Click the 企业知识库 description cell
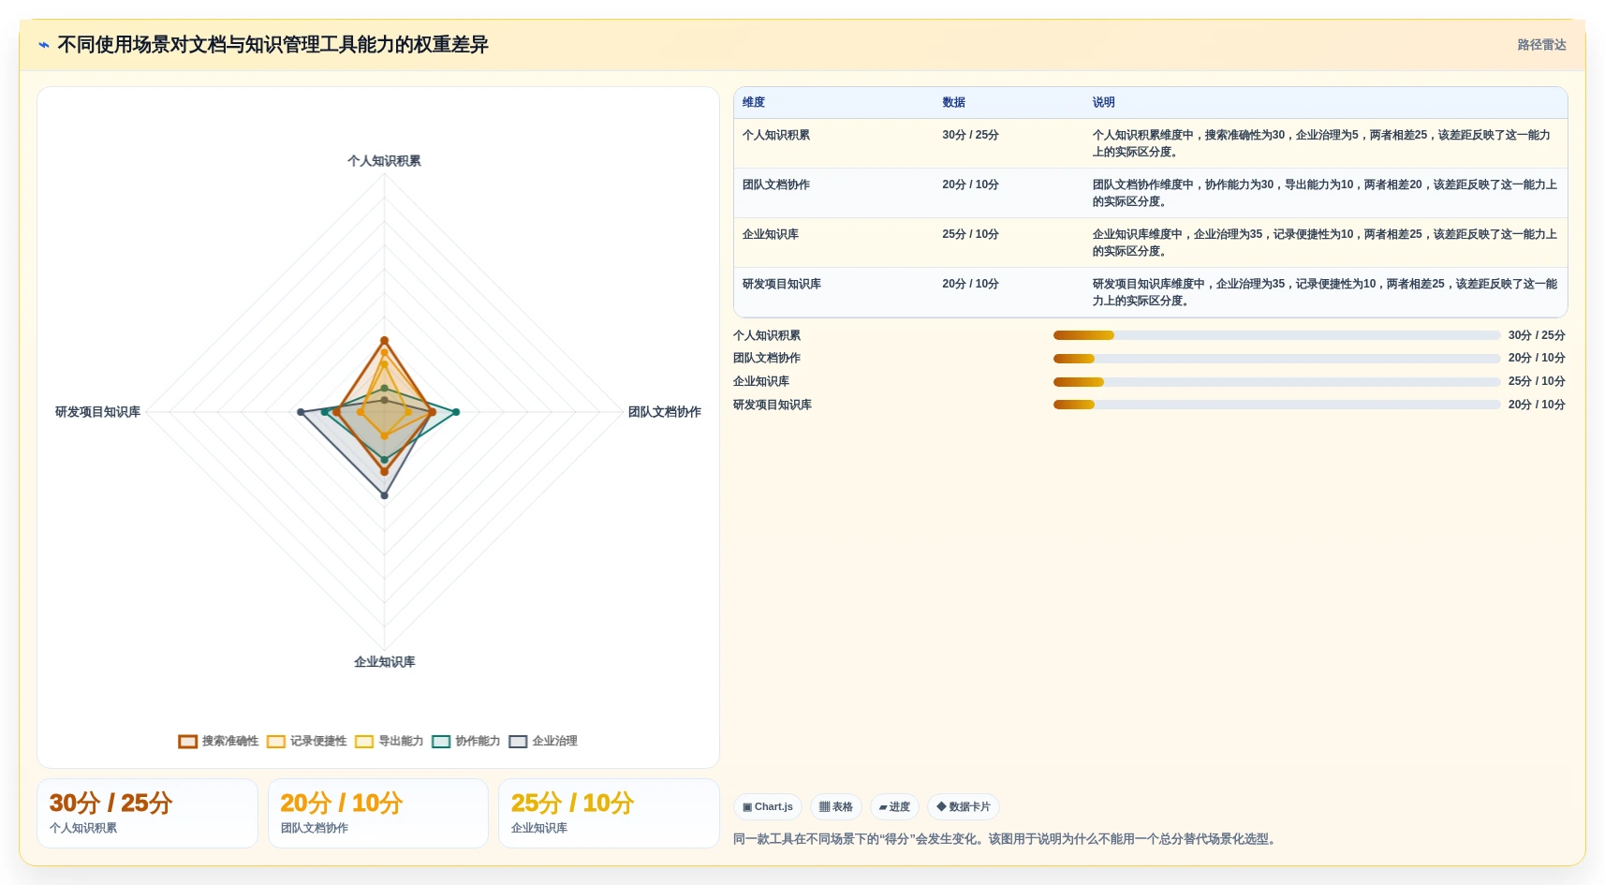 point(1324,243)
